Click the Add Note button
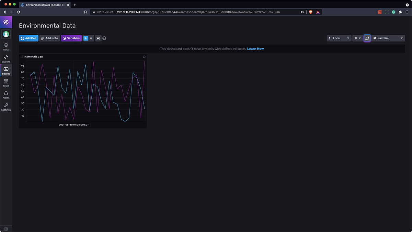The image size is (412, 232). 49,38
